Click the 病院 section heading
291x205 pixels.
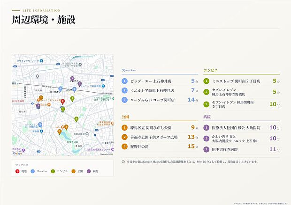pos(207,117)
